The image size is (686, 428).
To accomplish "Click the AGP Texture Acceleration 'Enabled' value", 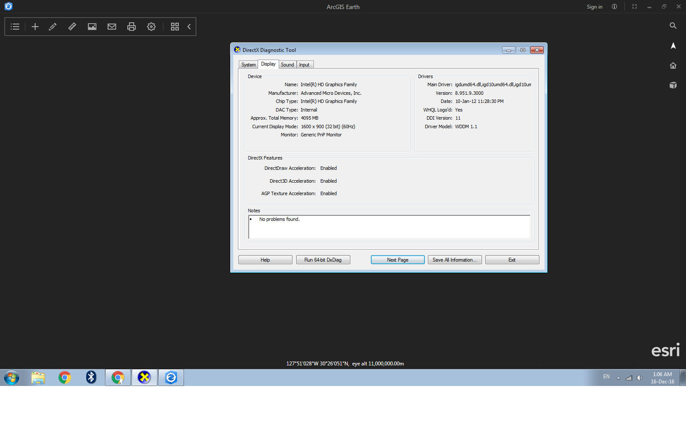I will 328,193.
